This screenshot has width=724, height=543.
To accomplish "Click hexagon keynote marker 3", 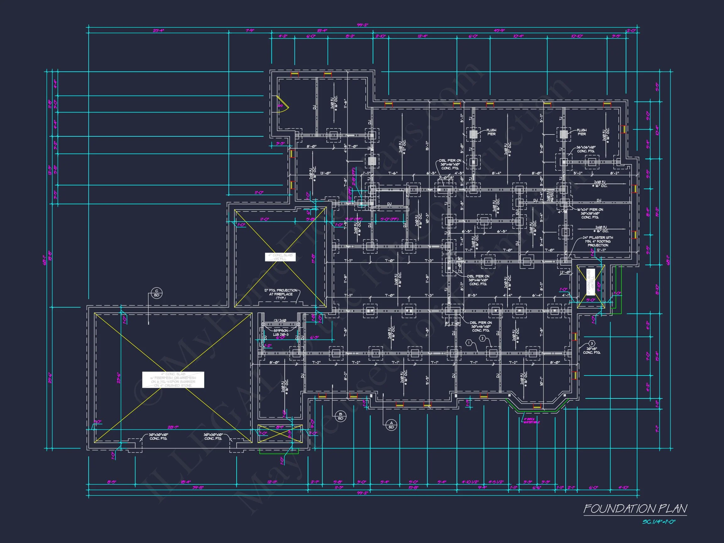I will pos(592,343).
